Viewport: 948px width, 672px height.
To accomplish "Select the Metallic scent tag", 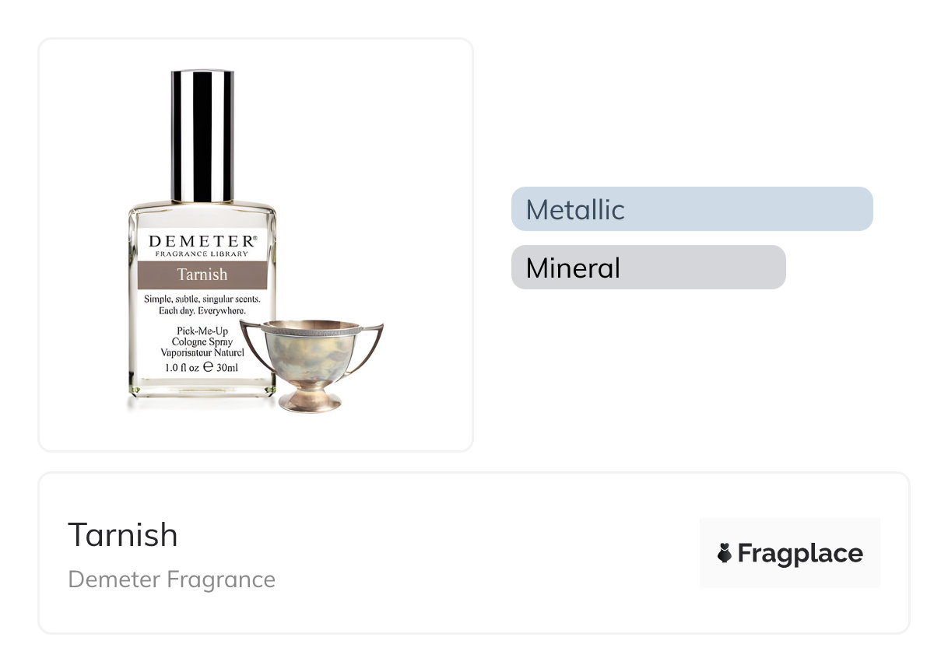I will tap(691, 209).
